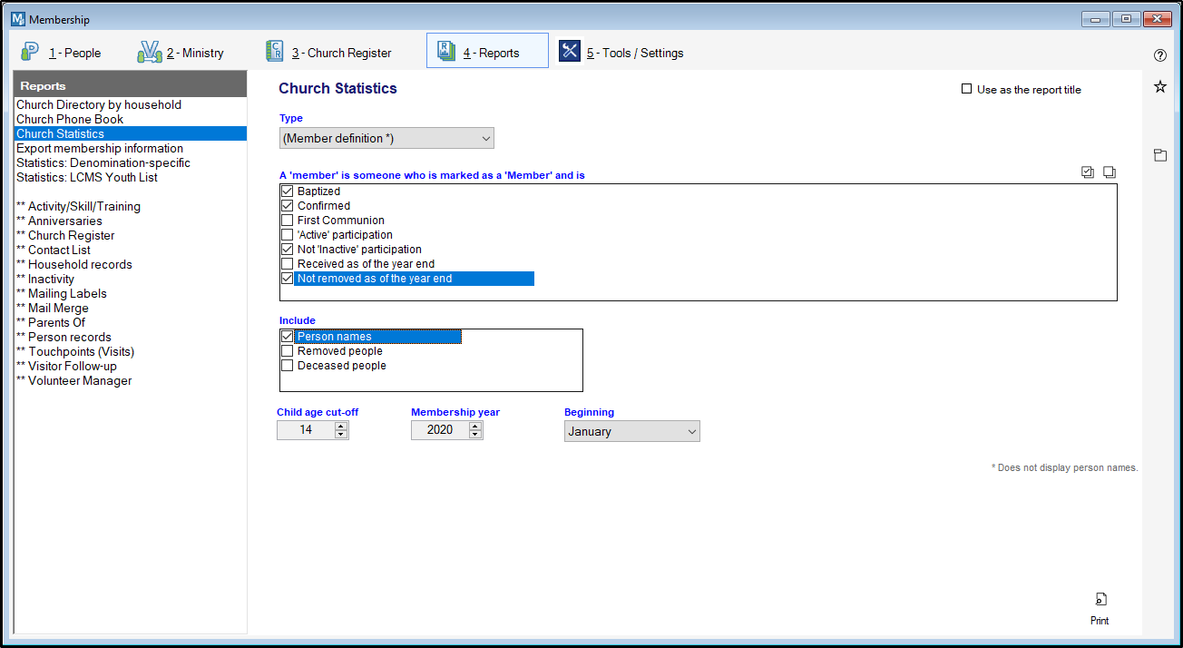Click the Ministry tab icon
The image size is (1183, 648).
[150, 52]
